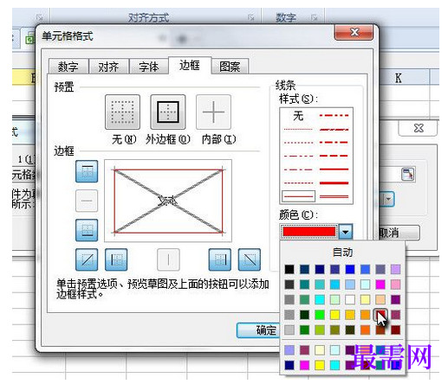This screenshot has width=448, height=384.
Task: Choose the thickest solid line style
Action: coord(334,183)
